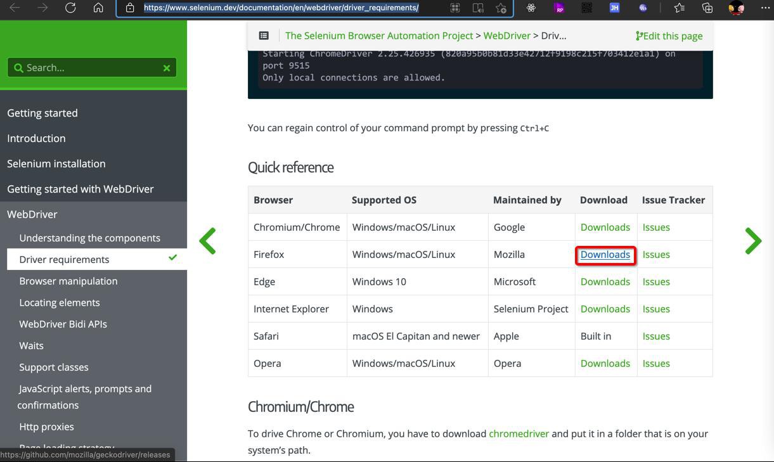Open Firefox Downloads link

(605, 254)
